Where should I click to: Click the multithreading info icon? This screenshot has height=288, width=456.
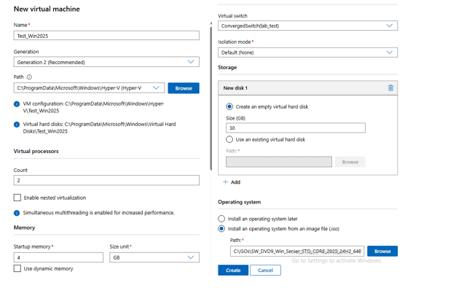click(17, 213)
